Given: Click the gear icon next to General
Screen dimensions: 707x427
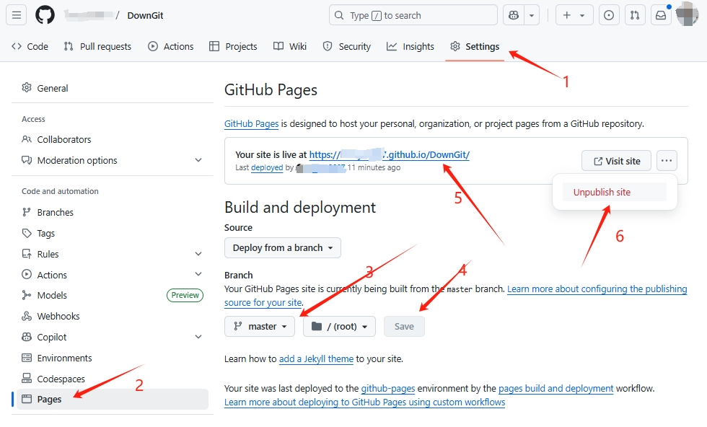Looking at the screenshot, I should click(27, 87).
